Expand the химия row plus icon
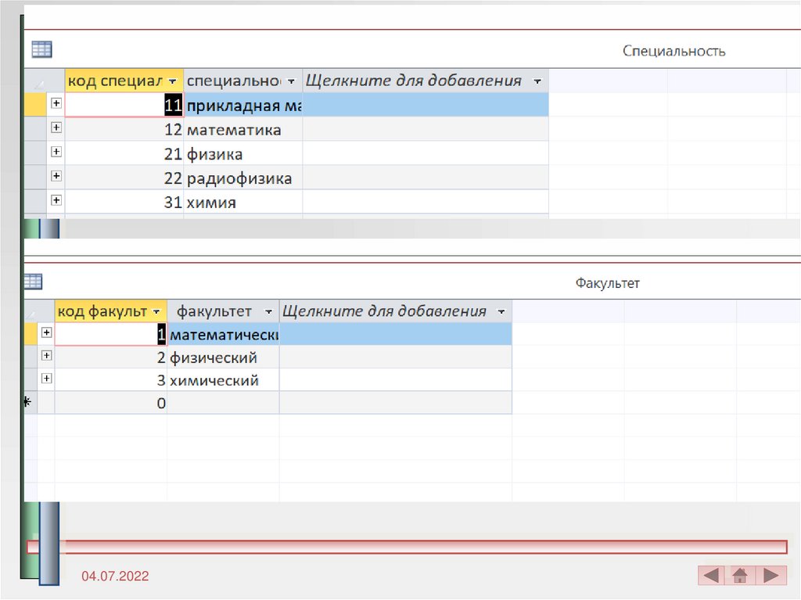Screen dimensions: 801x600 click(x=56, y=200)
